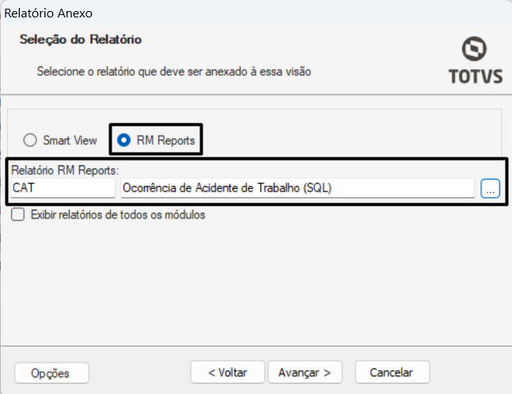Proceed with the Avançar button
Viewport: 512px width, 394px height.
pyautogui.click(x=305, y=372)
